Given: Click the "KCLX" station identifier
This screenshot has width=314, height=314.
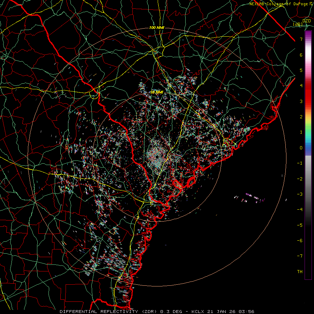Looking at the screenshot, I should point(198,312).
